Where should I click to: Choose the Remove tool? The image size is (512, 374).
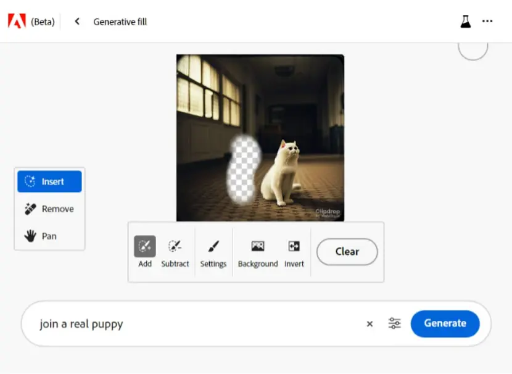pyautogui.click(x=49, y=209)
